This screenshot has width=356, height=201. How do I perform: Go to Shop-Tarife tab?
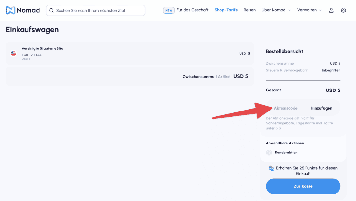tap(226, 10)
